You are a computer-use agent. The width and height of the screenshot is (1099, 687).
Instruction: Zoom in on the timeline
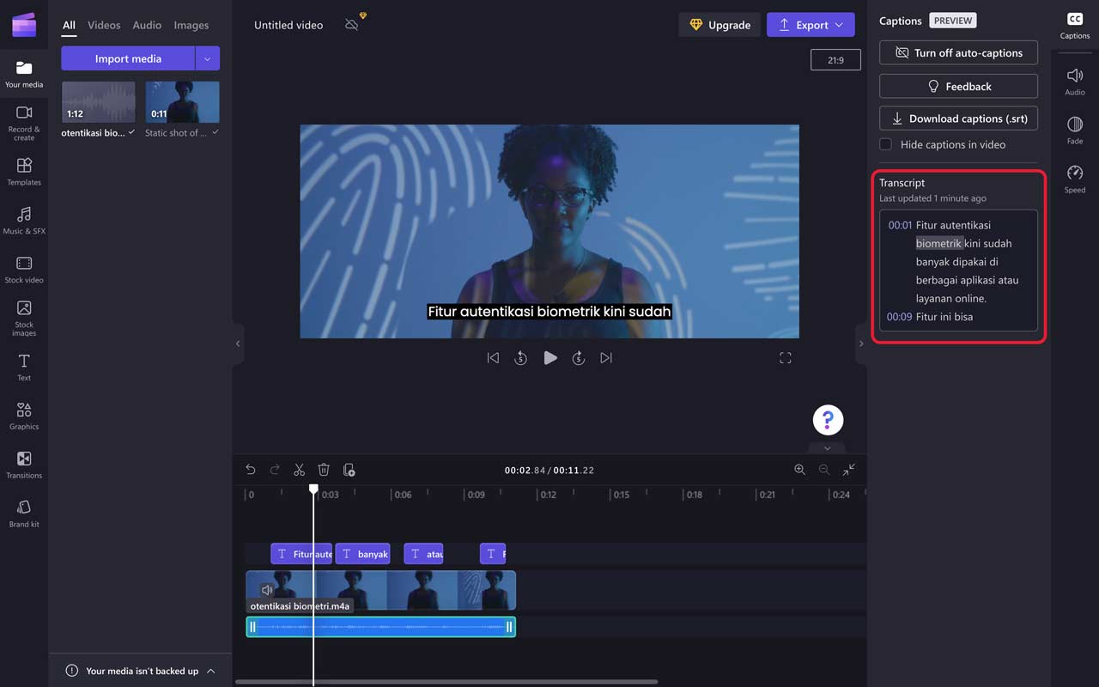(799, 470)
